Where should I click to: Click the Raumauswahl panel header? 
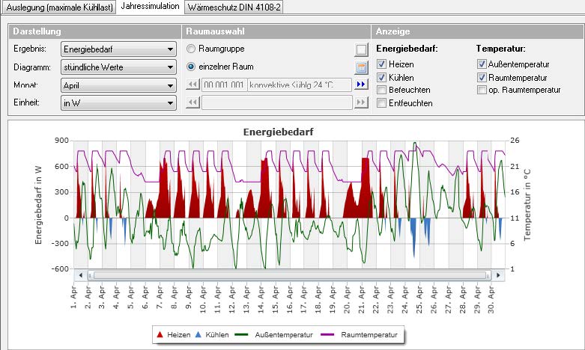click(x=276, y=31)
